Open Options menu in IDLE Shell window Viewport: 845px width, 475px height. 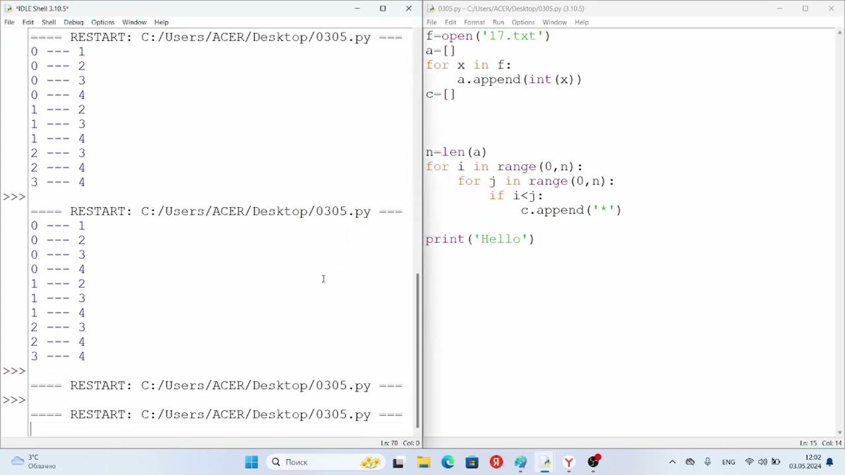coord(102,22)
